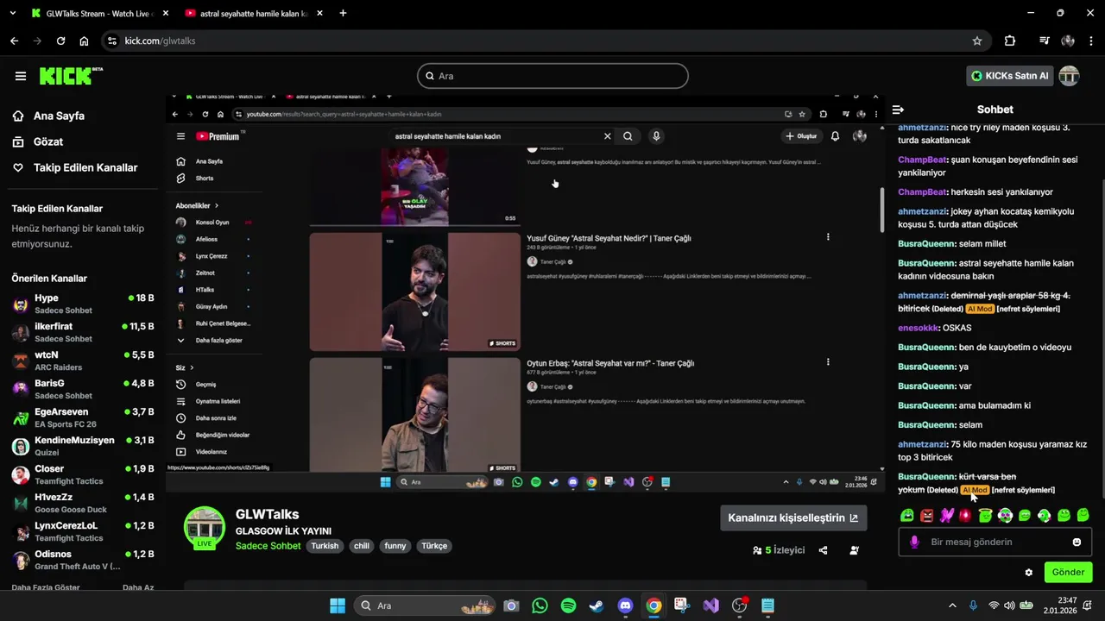The image size is (1105, 621).
Task: Insert the red gem emote
Action: click(x=965, y=516)
